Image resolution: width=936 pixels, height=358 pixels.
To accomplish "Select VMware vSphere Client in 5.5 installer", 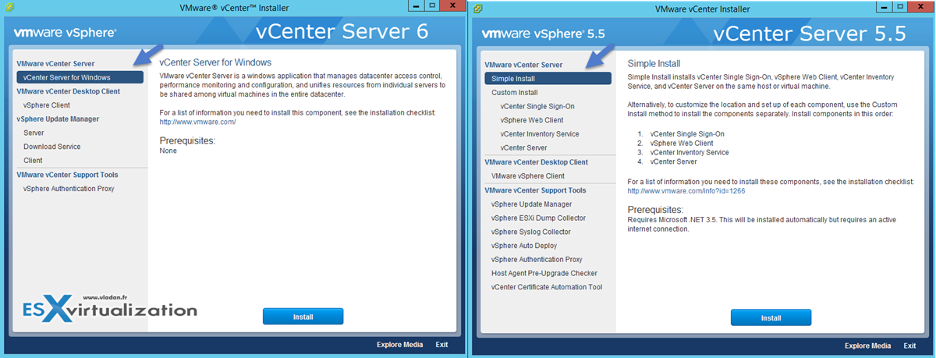I will pos(527,176).
